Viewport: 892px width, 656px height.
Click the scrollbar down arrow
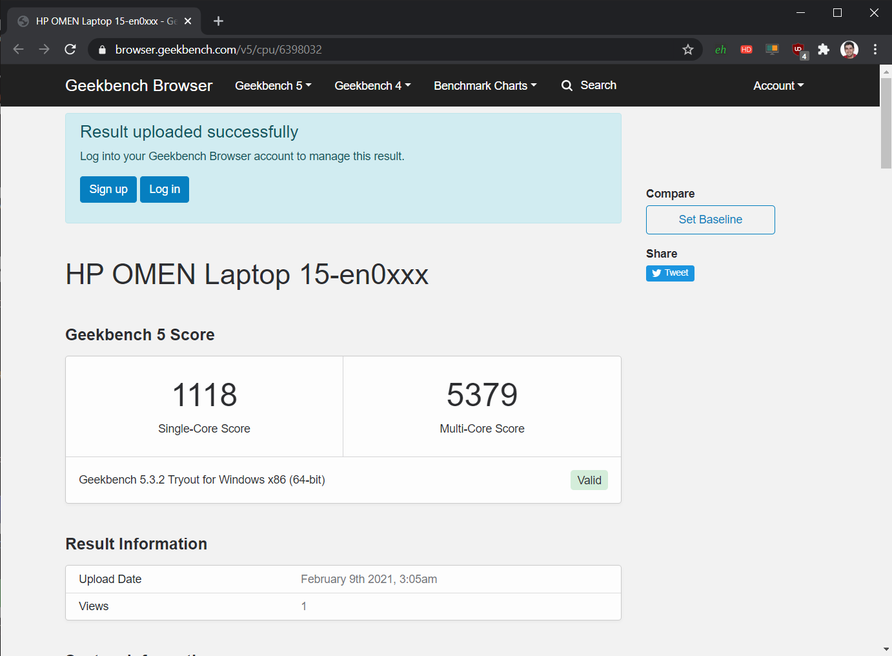point(886,649)
